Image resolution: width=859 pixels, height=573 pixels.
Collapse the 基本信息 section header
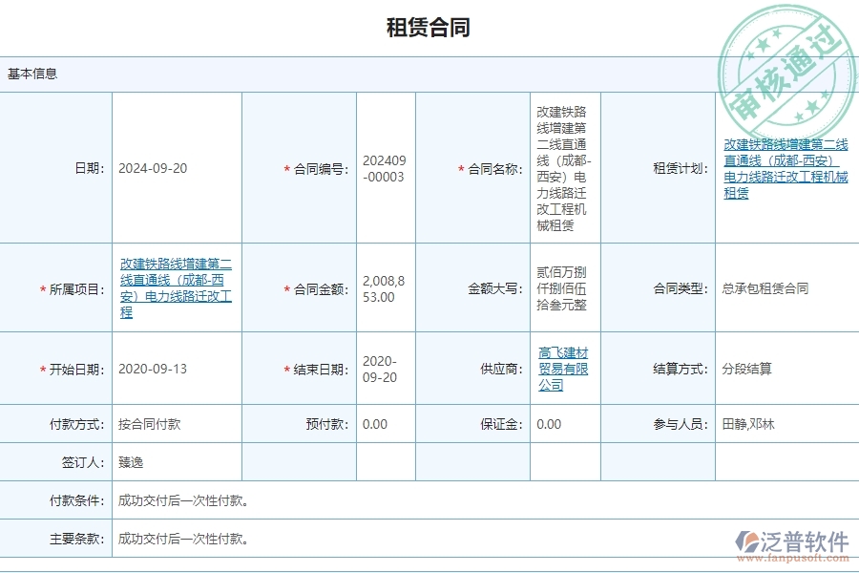pyautogui.click(x=29, y=73)
